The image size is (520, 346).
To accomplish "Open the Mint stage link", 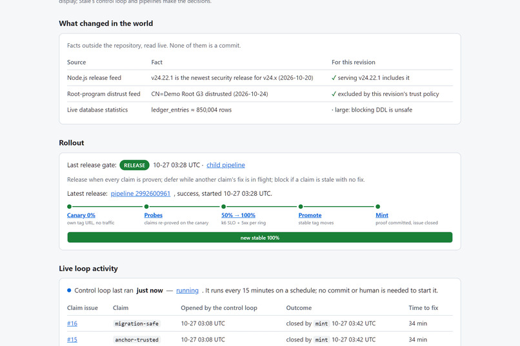I will pyautogui.click(x=382, y=215).
